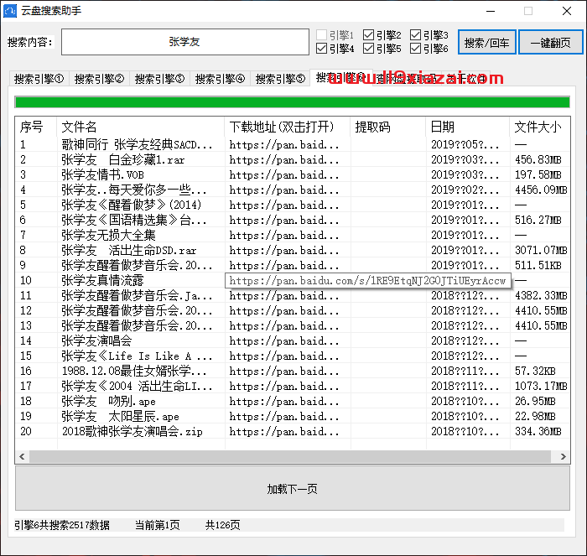Select row 张学友《Life Is Like A ...
This screenshot has height=556, width=587.
[x=293, y=356]
